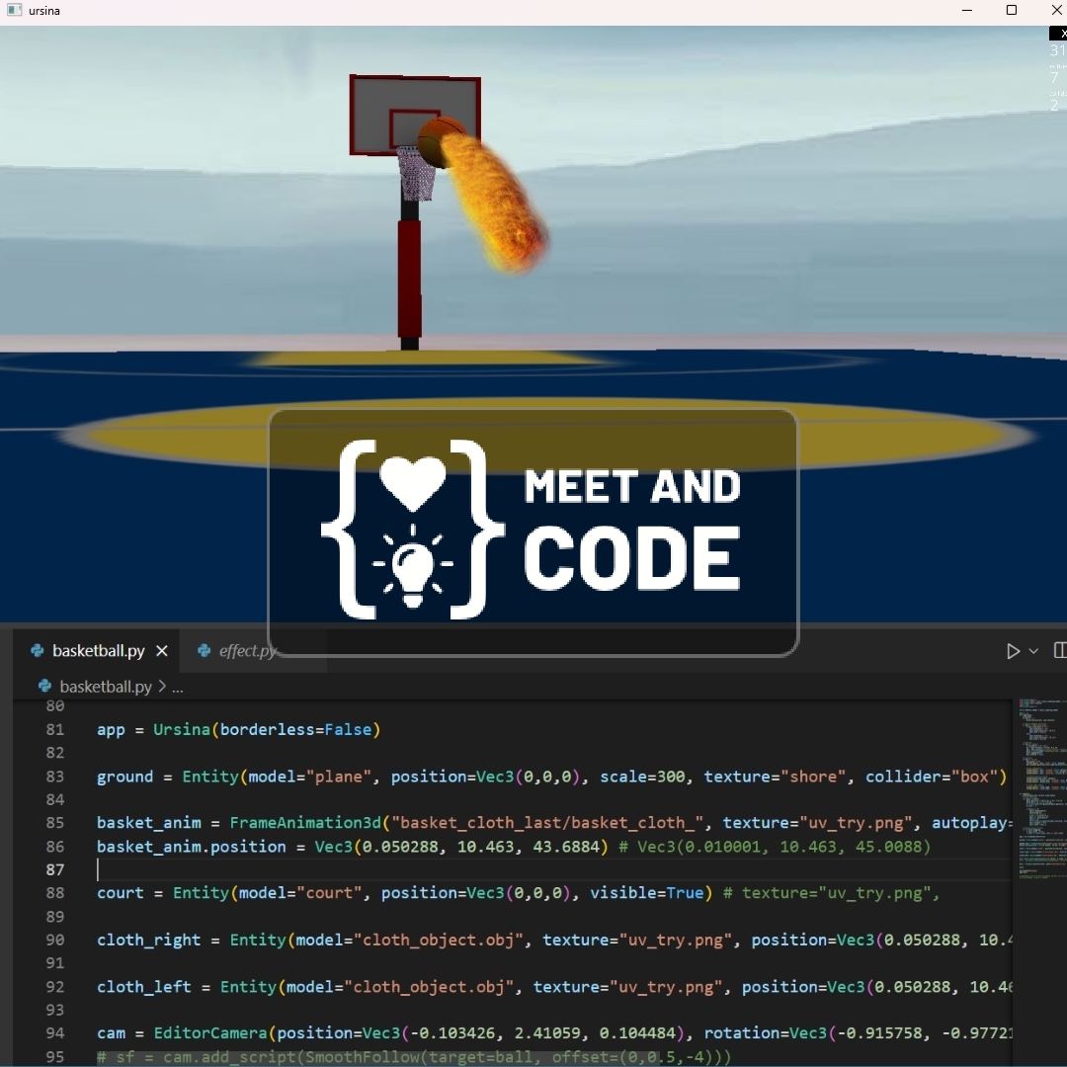The height and width of the screenshot is (1067, 1067).
Task: Click "EditorCamera" on line 94
Action: point(210,1033)
